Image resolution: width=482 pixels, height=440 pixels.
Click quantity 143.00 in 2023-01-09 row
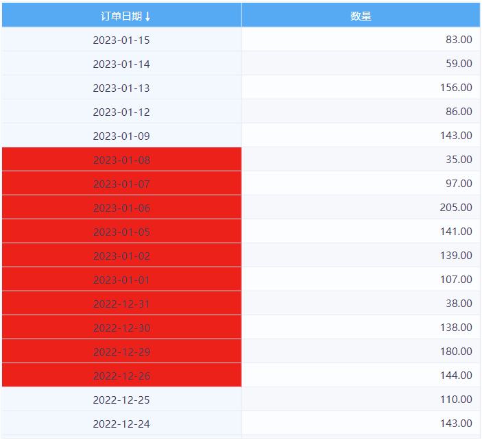point(456,135)
